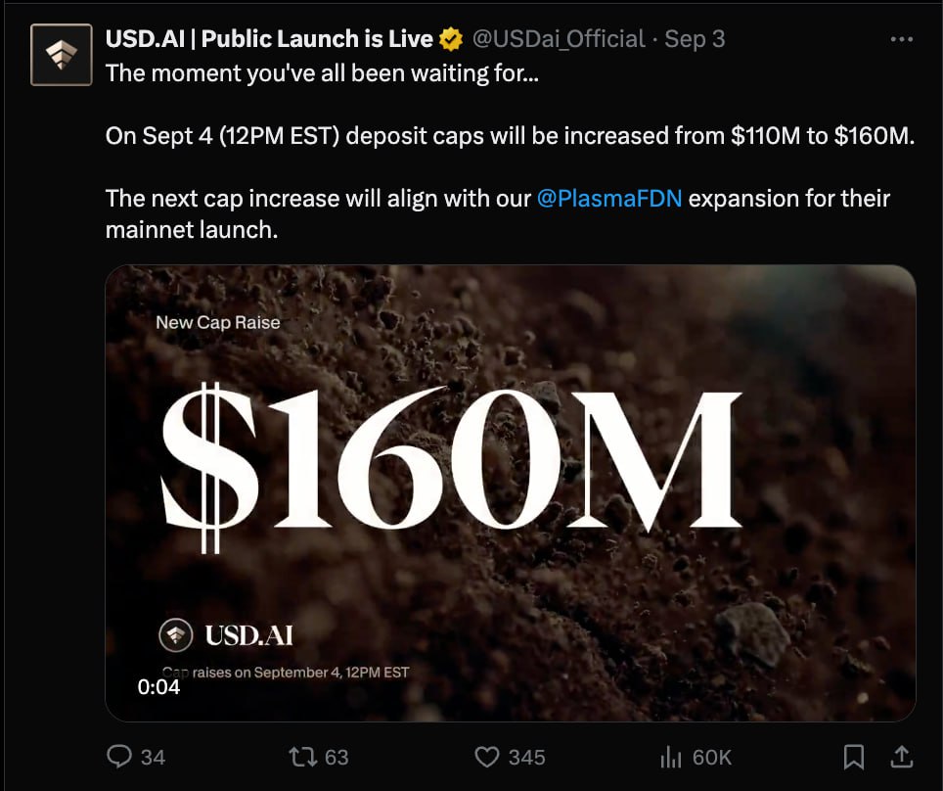Click the 34 replies count

(153, 758)
